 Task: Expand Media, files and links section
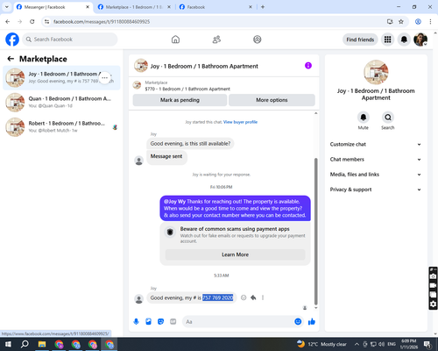point(376,175)
